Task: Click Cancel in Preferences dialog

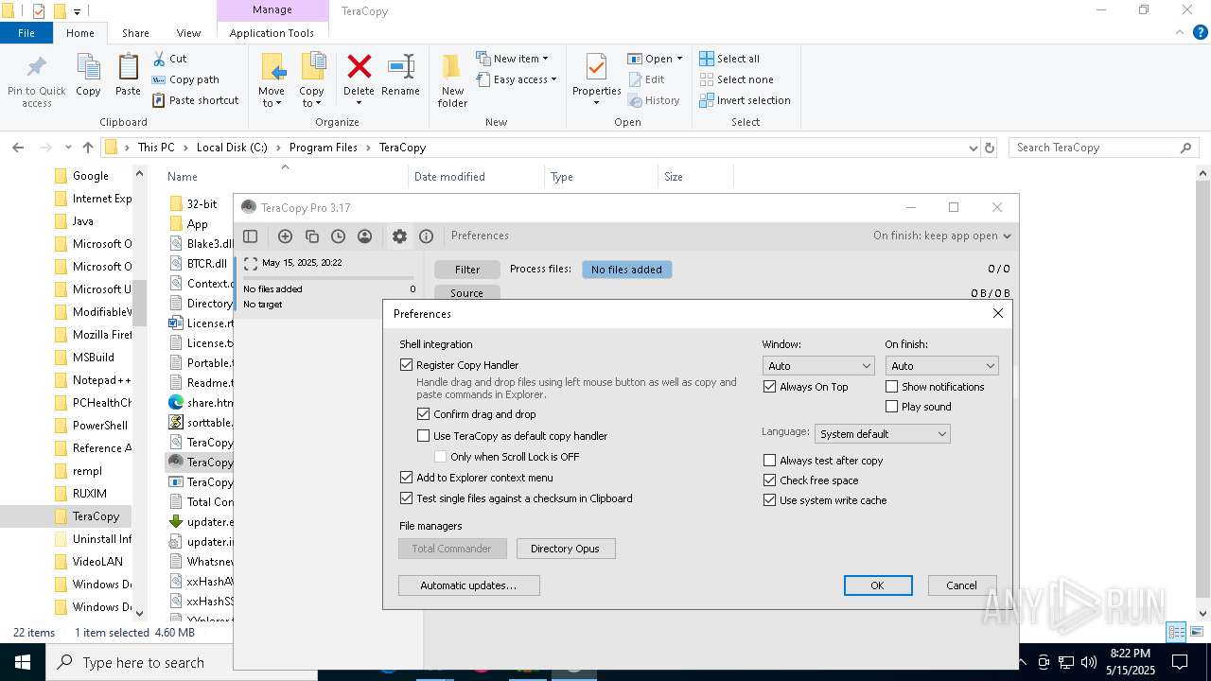Action: [961, 585]
